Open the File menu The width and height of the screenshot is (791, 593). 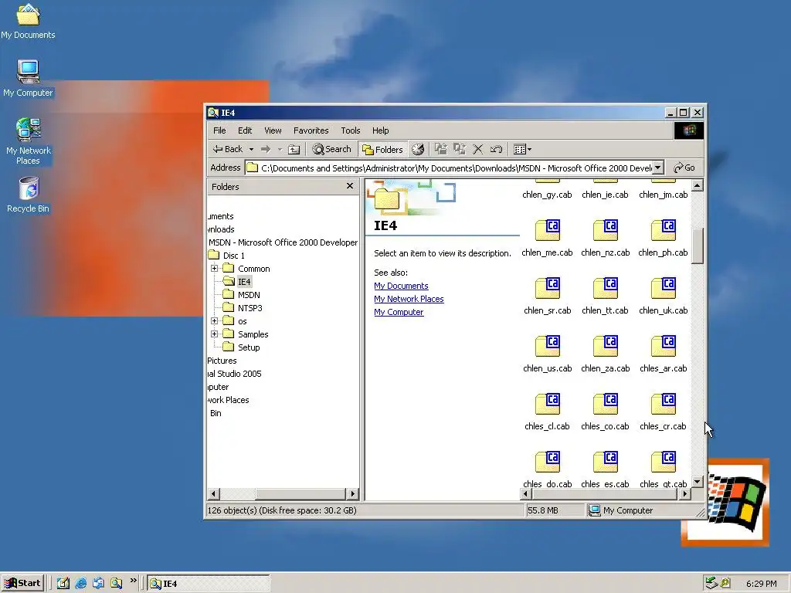tap(219, 130)
